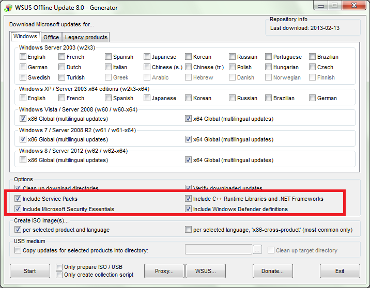
Task: Uncheck Include Windows Defender definitions
Action: tap(189, 209)
